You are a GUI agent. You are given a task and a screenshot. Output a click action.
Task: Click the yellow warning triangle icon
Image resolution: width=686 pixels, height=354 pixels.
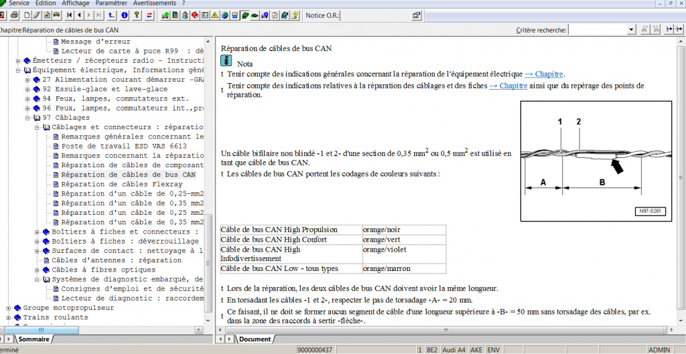tap(214, 15)
